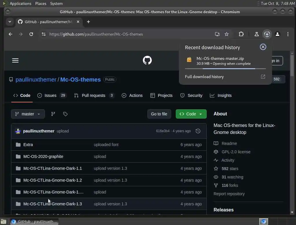This screenshot has height=225, width=296.
Task: View branches icon next to master
Action: click(x=53, y=114)
